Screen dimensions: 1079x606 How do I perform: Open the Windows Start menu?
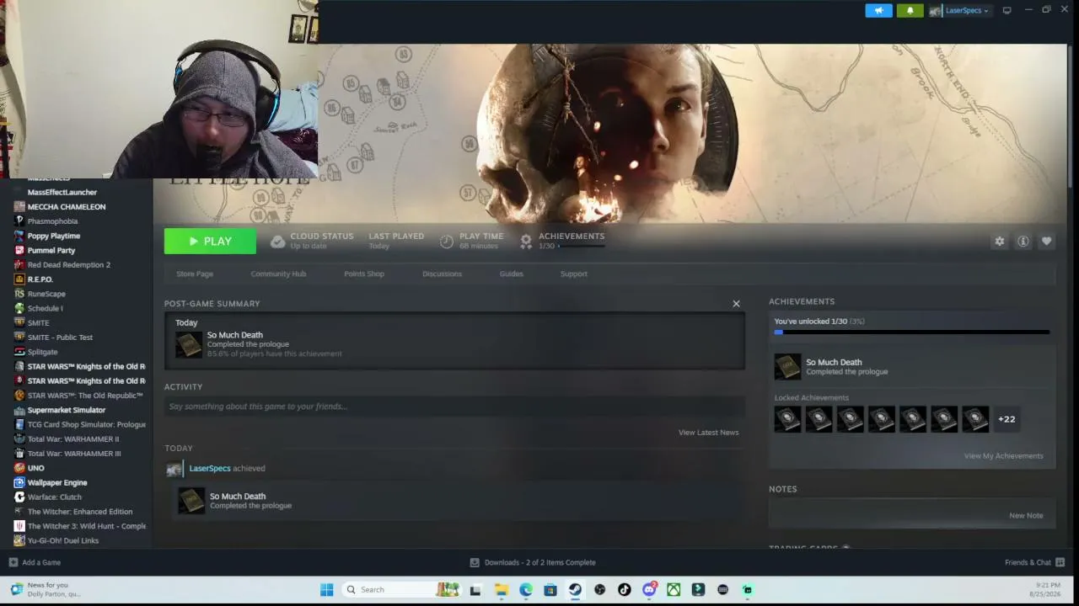(327, 590)
